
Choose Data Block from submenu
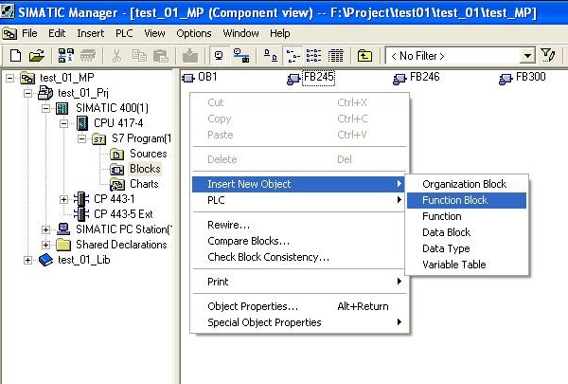467,232
